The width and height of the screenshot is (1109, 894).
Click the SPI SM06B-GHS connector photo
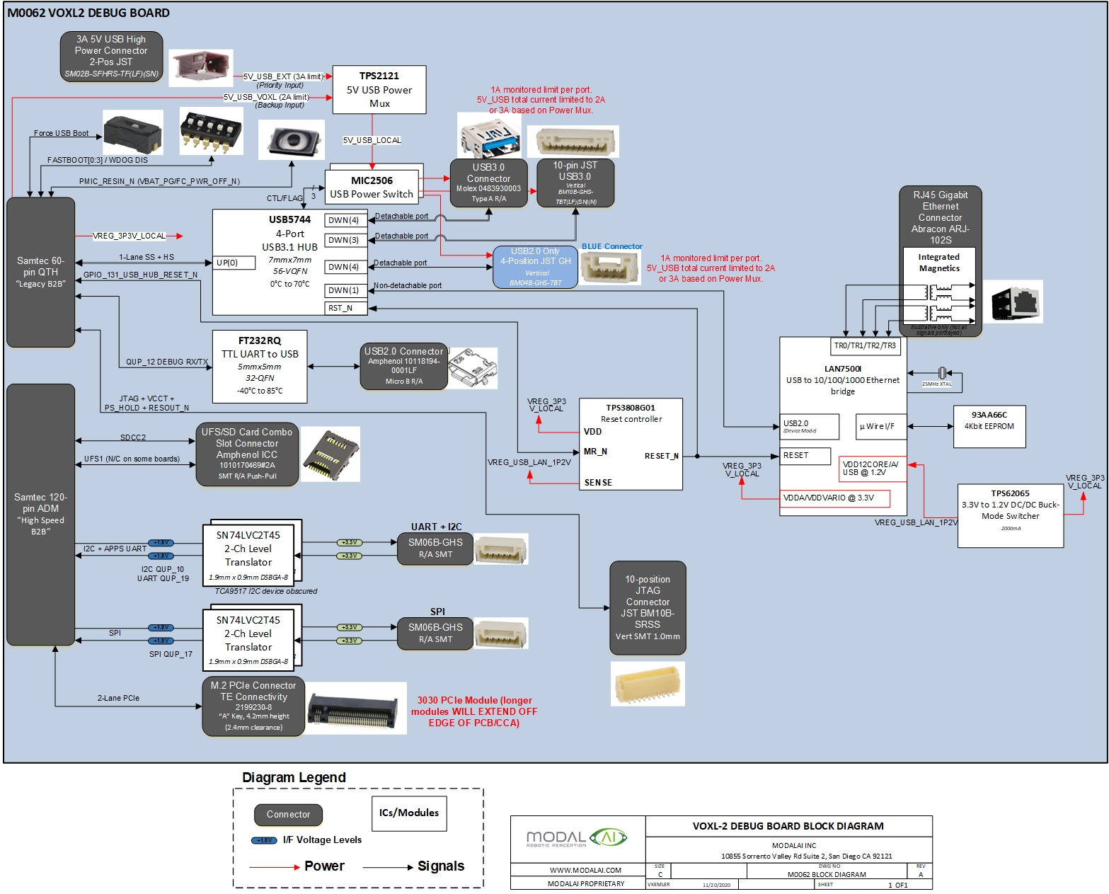501,634
